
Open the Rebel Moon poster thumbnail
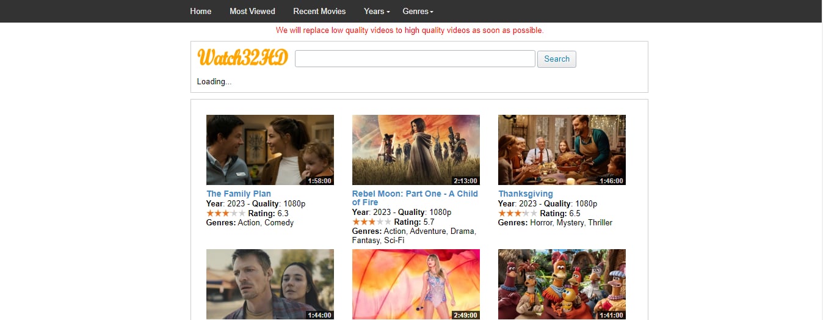pyautogui.click(x=416, y=150)
